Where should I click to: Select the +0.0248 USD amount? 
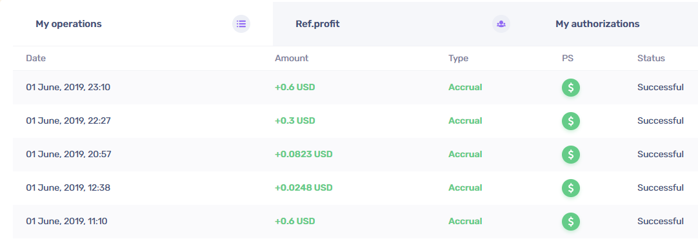(304, 188)
